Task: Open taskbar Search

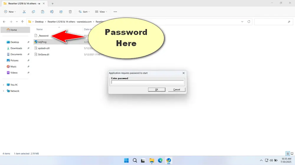Action: tap(135, 161)
